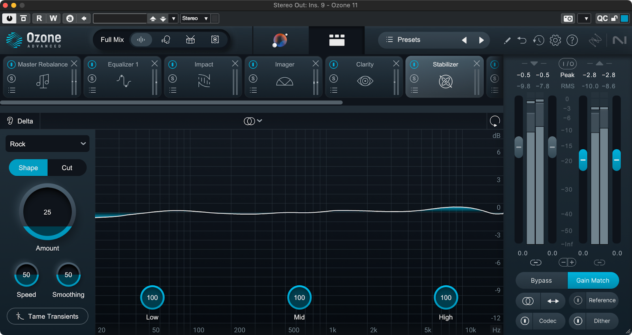Switch to Cut mode
The height and width of the screenshot is (335, 632).
pyautogui.click(x=67, y=168)
